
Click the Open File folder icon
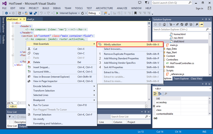[26, 13]
